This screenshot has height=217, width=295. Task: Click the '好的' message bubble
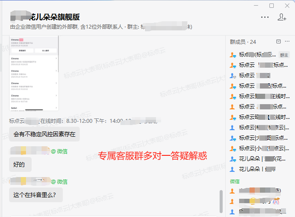pos(20,164)
